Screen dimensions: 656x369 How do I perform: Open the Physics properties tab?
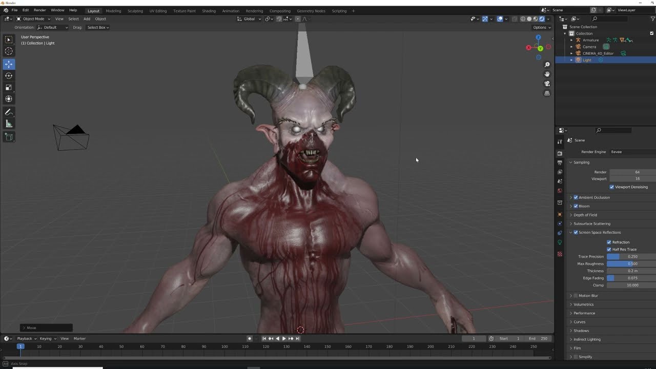pos(560,223)
